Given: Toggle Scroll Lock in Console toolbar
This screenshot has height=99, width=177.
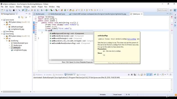Looking at the screenshot, I should point(142,75).
